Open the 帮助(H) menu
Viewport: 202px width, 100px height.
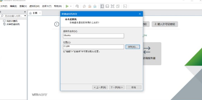(58, 6)
